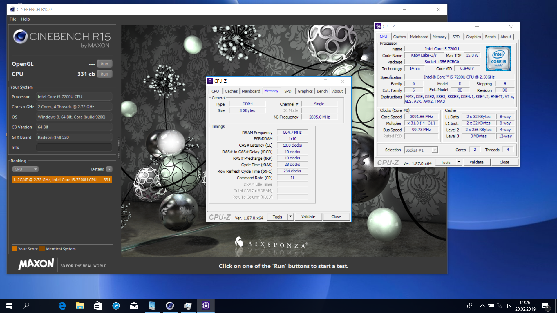Click the GFX Board Radeon 520 field

click(x=74, y=137)
